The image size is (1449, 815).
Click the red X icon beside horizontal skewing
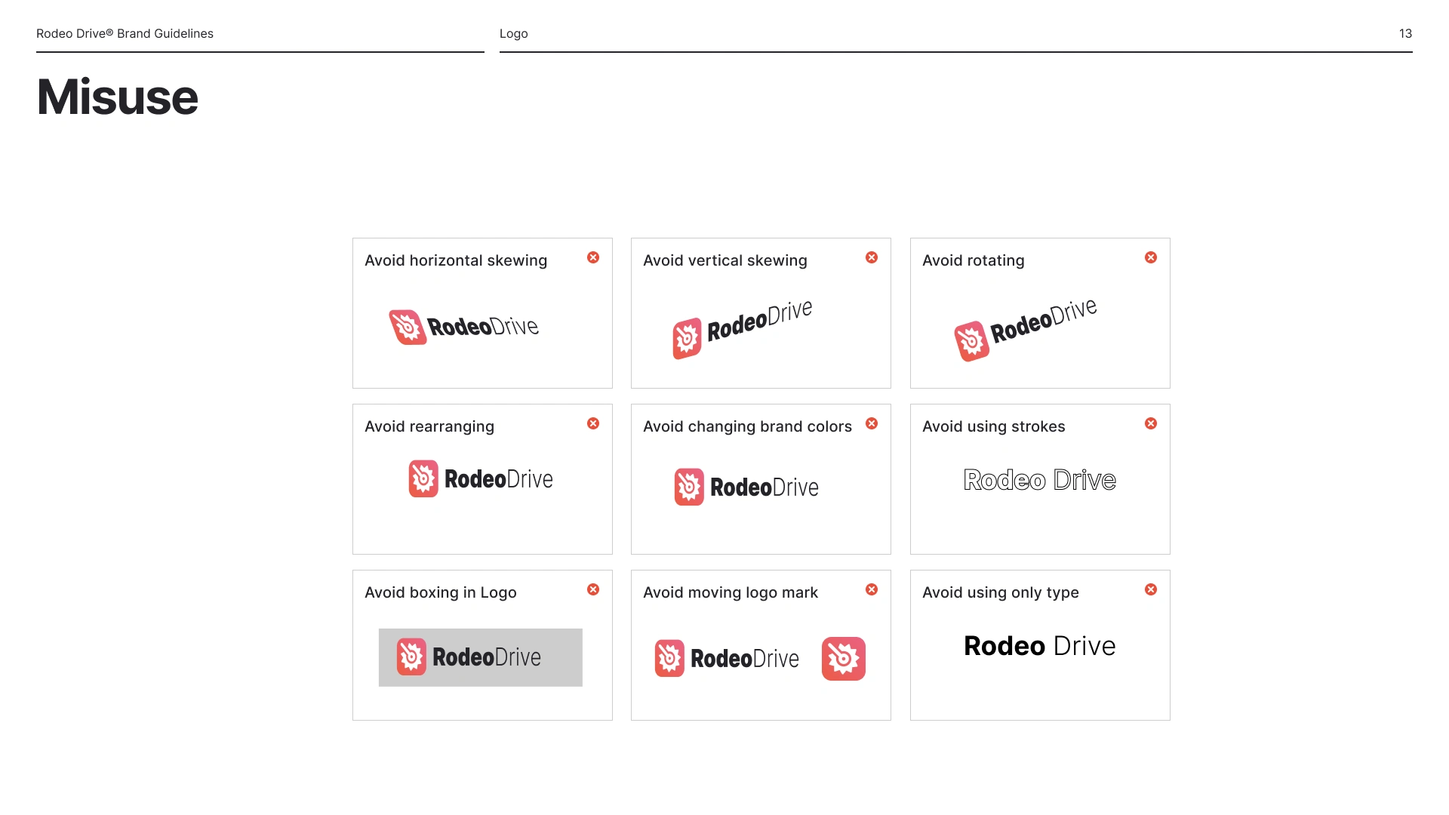(593, 258)
